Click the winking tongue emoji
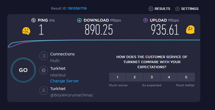 (190, 30)
